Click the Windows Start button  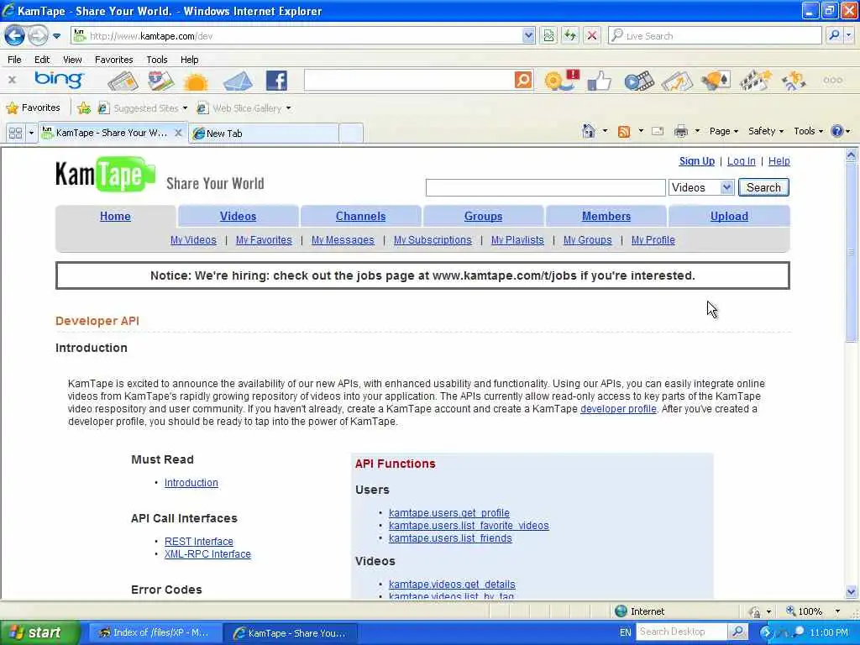click(x=39, y=632)
